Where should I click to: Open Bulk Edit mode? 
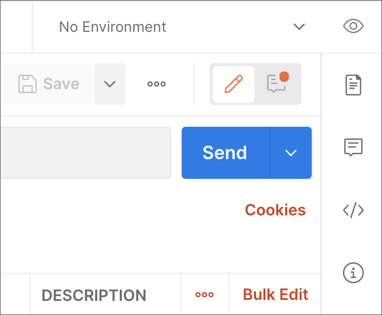pyautogui.click(x=275, y=295)
